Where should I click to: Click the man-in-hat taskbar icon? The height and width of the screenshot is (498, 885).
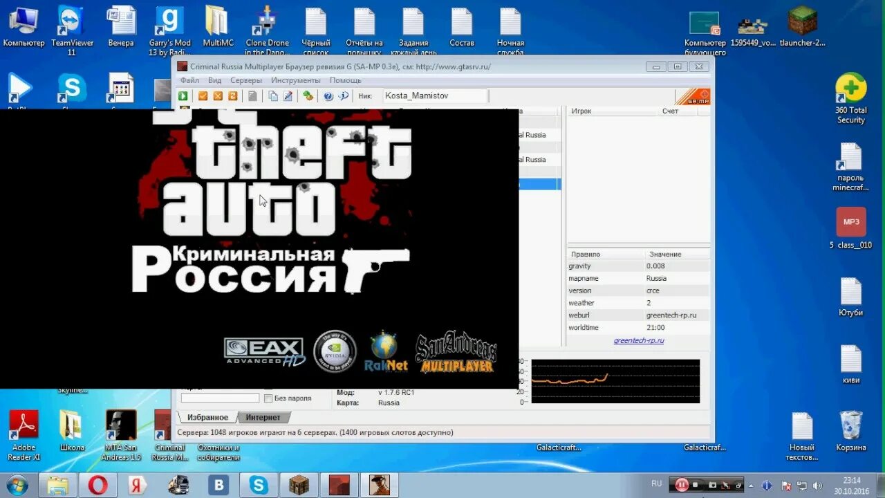(x=380, y=485)
